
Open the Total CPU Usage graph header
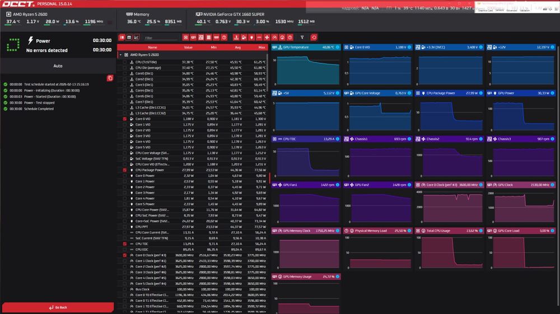(x=449, y=231)
